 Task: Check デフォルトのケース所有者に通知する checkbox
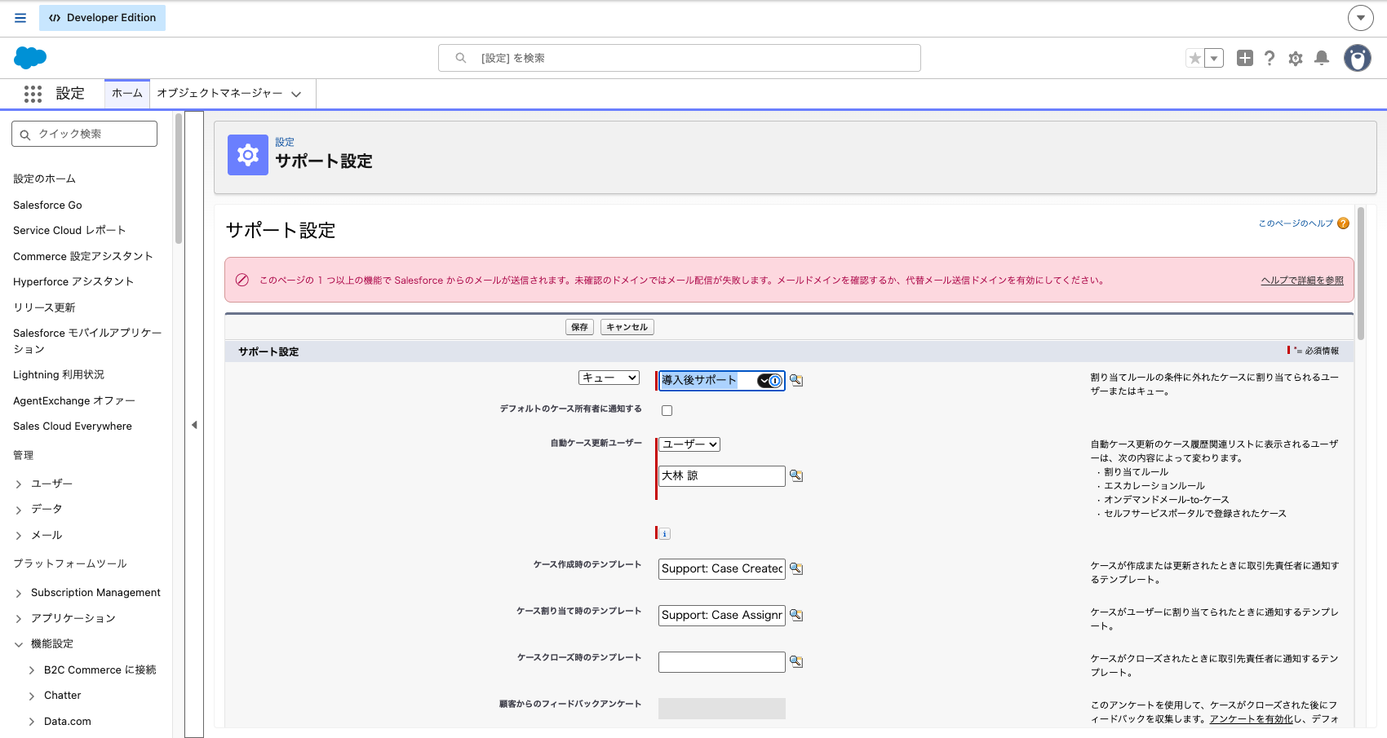click(667, 410)
